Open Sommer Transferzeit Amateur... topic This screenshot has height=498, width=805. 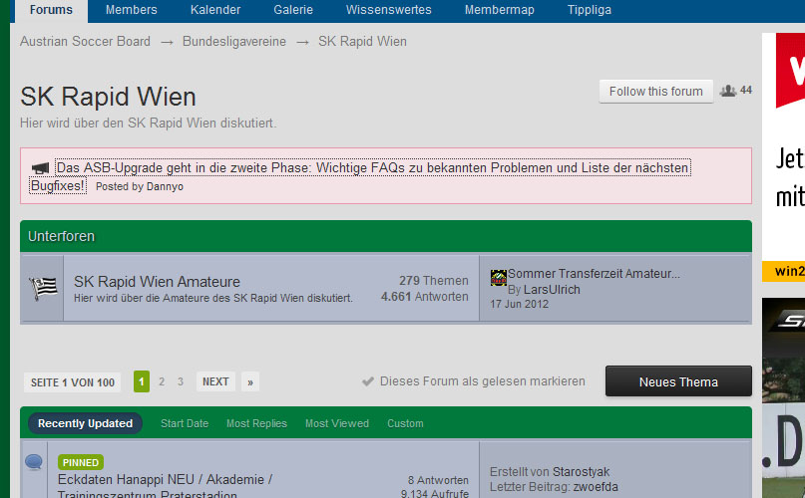pos(594,274)
